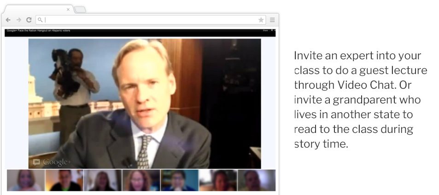Click the search magnifier in the address bar
The height and width of the screenshot is (195, 439).
coord(41,20)
